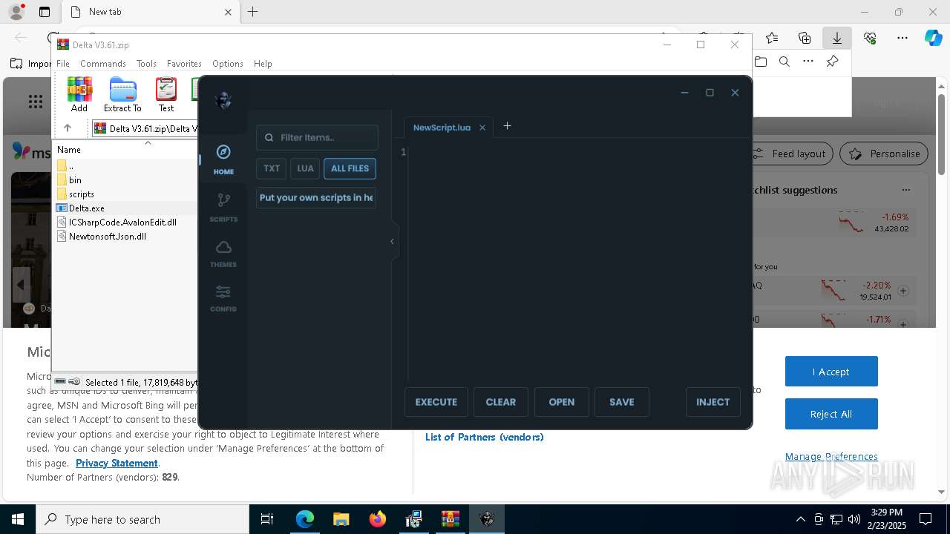Accept cookies with I Accept

(x=831, y=372)
